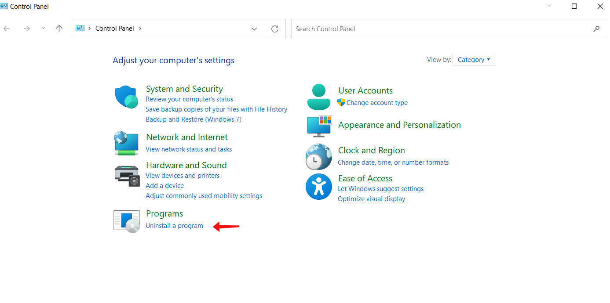Click the Up arrow navigation button
The height and width of the screenshot is (303, 610).
59,29
